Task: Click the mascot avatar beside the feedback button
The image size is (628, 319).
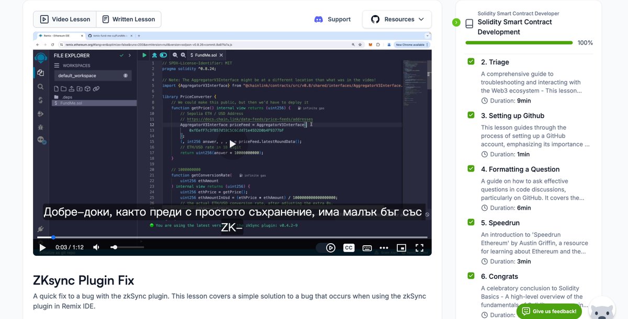Action: [602, 309]
